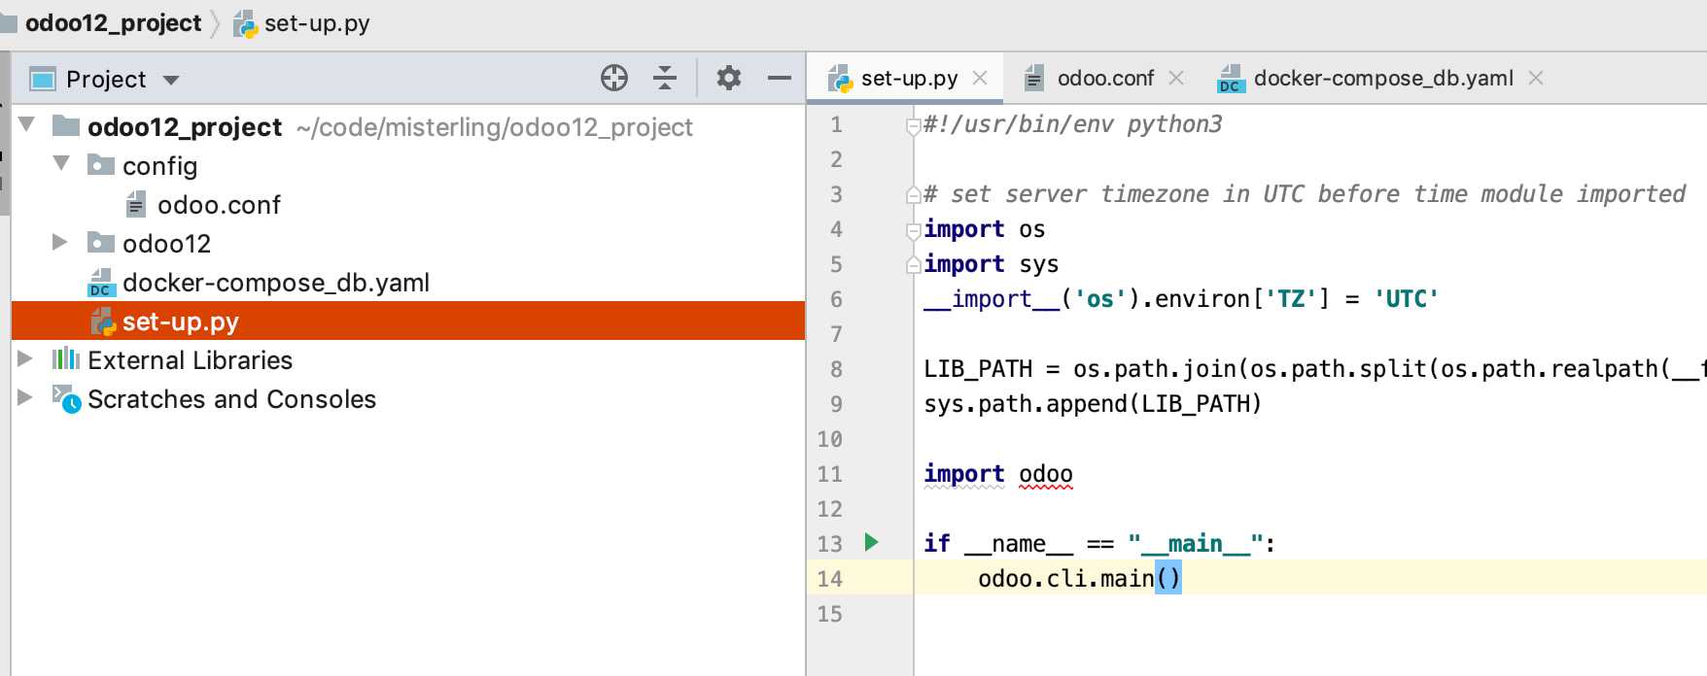This screenshot has height=676, width=1707.
Task: Click the odoo12_project root folder icon
Action: point(66,125)
